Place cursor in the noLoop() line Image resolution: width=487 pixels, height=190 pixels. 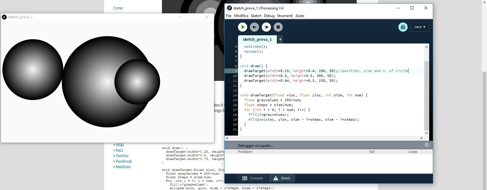(254, 51)
